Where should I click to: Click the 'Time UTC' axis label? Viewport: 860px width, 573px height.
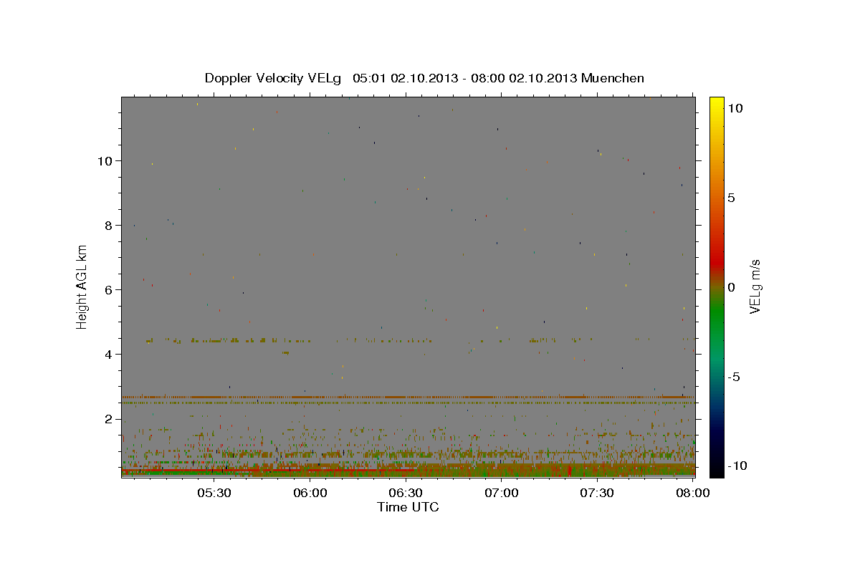coord(408,507)
